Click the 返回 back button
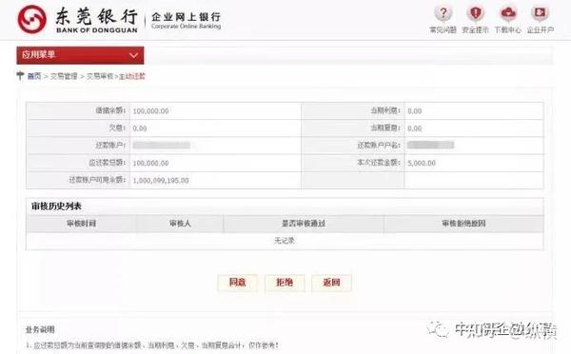 pyautogui.click(x=331, y=283)
